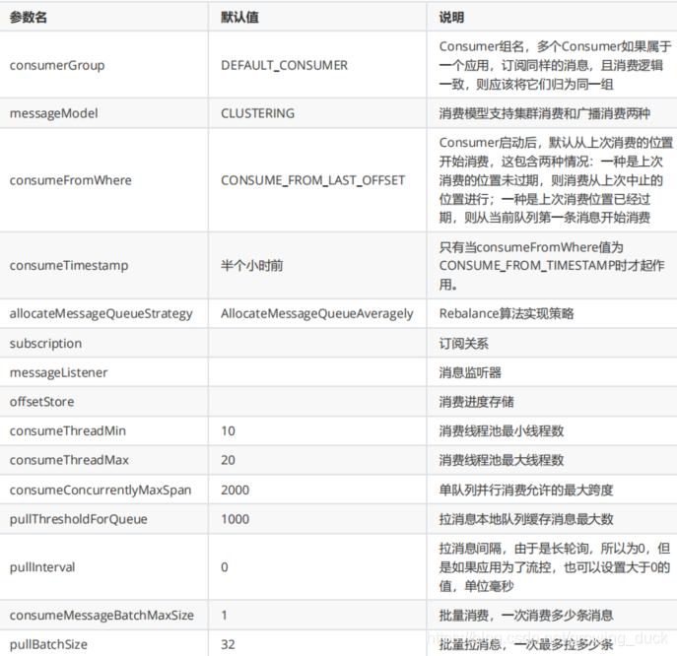Click the value 1000
The height and width of the screenshot is (656, 677).
[x=235, y=519]
